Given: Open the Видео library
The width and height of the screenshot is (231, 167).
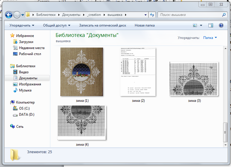Looking at the screenshot, I should click(24, 72).
